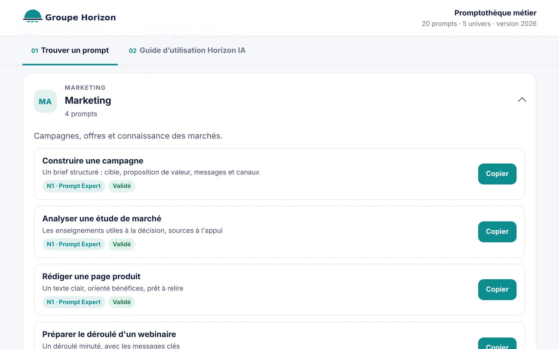Click the Campagnes, offres et connaissance des marchés description

coord(128,136)
